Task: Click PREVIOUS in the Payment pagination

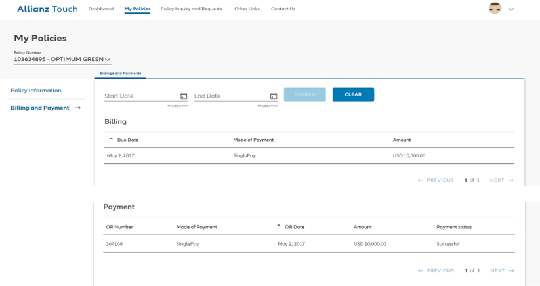Action: (x=436, y=270)
